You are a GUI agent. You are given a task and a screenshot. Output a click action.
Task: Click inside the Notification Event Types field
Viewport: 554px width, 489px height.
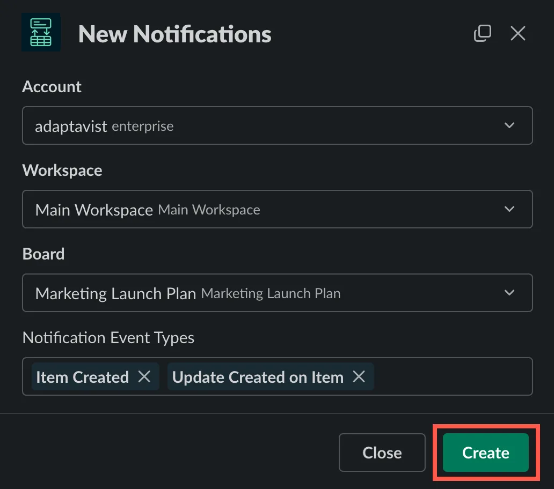278,376
